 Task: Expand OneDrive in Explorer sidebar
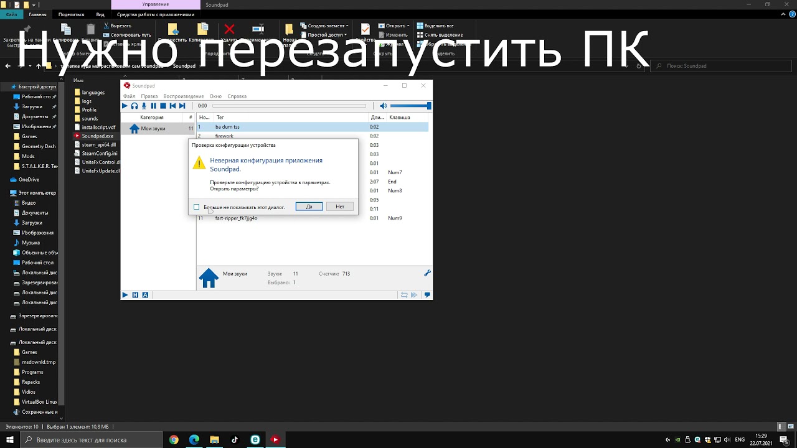coord(6,180)
